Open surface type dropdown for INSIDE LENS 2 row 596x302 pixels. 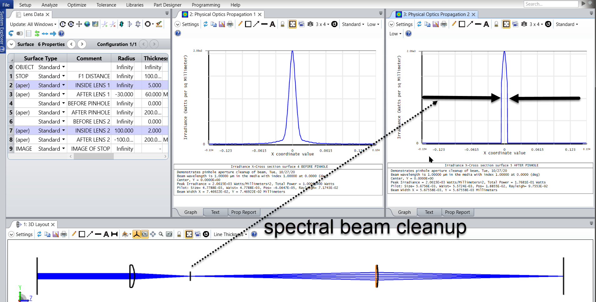pyautogui.click(x=63, y=130)
